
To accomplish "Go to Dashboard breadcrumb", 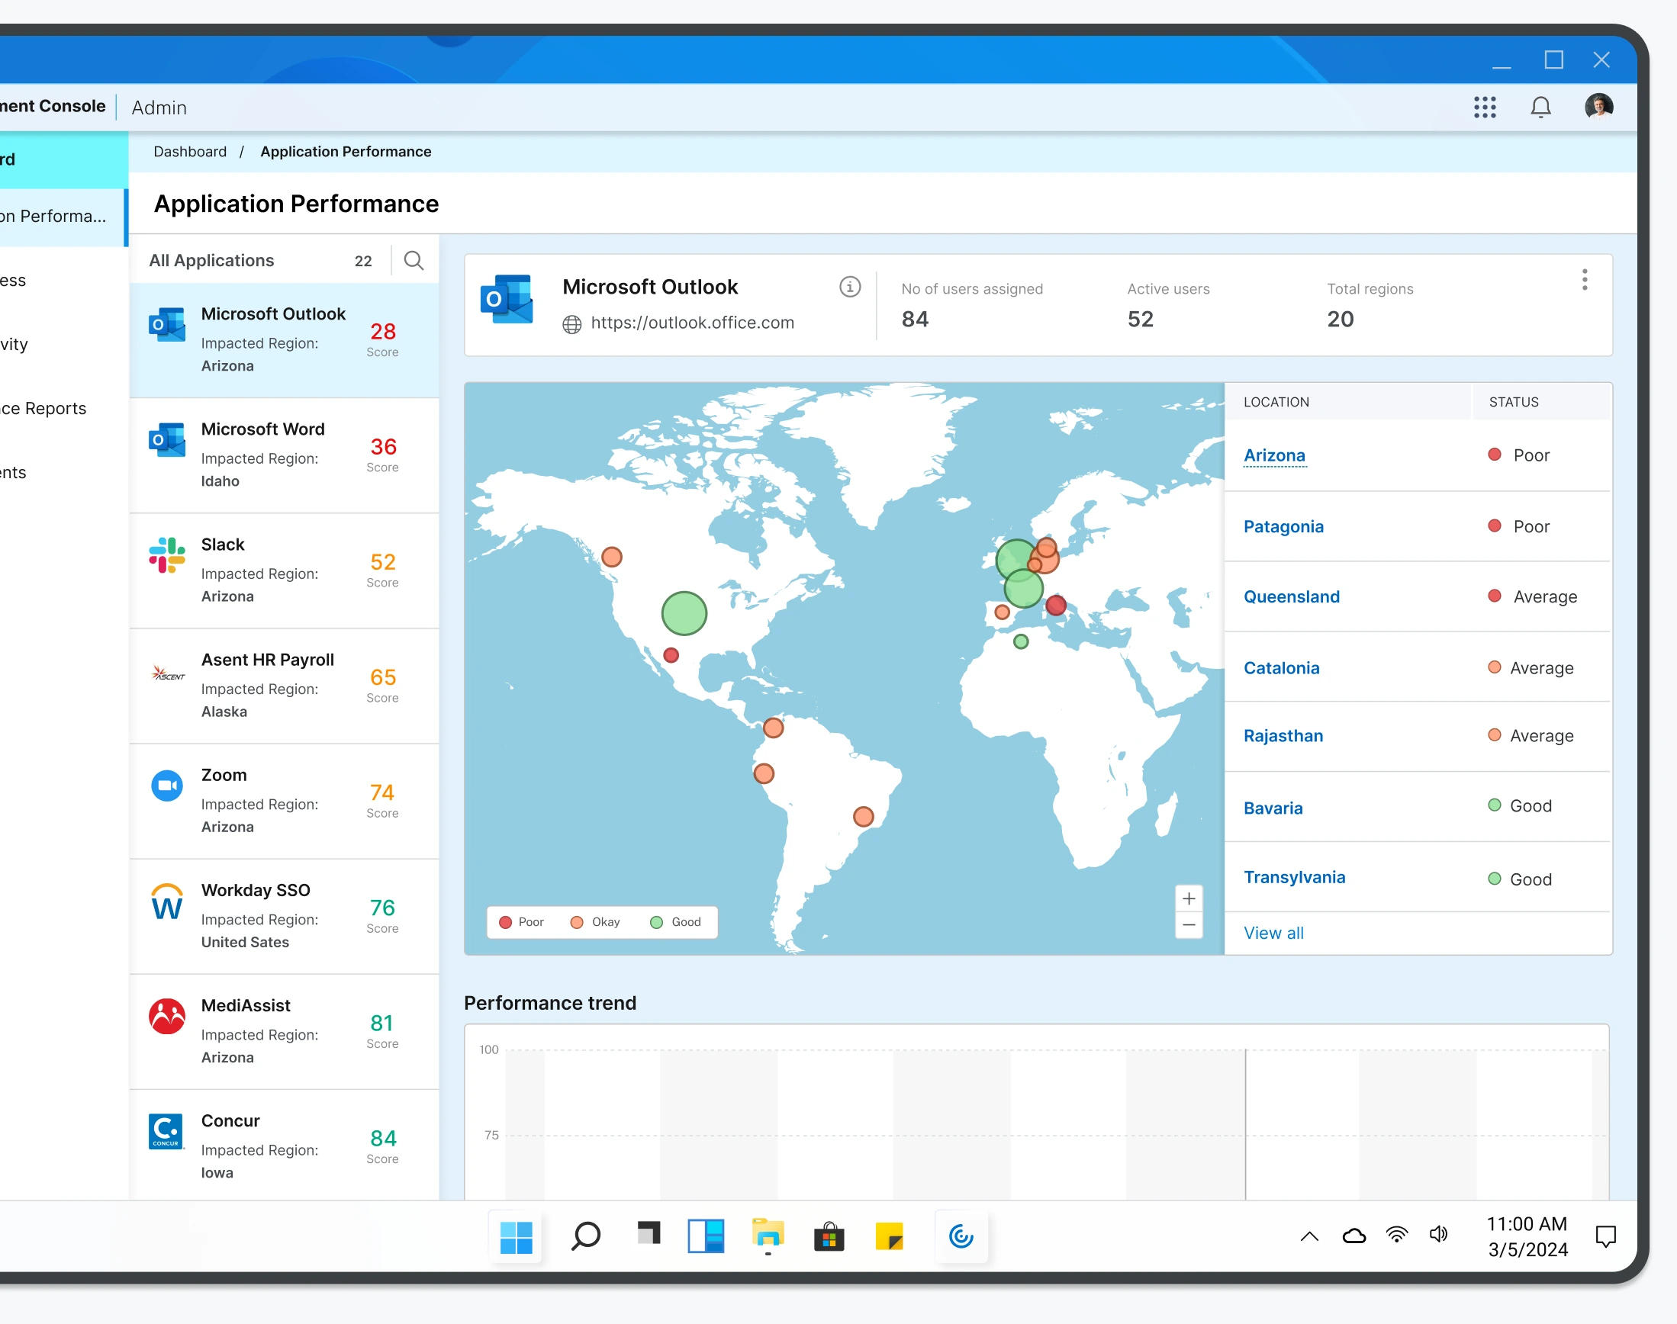I will pos(190,152).
